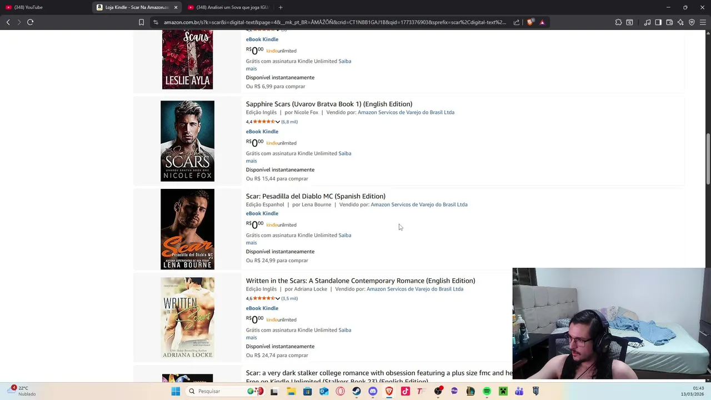Screen dimensions: 711x400
Task: Open Brave Shields lion icon
Action: (x=530, y=22)
